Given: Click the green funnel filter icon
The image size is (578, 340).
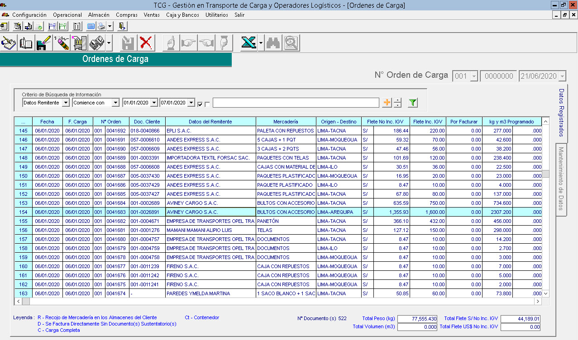Looking at the screenshot, I should pyautogui.click(x=412, y=103).
